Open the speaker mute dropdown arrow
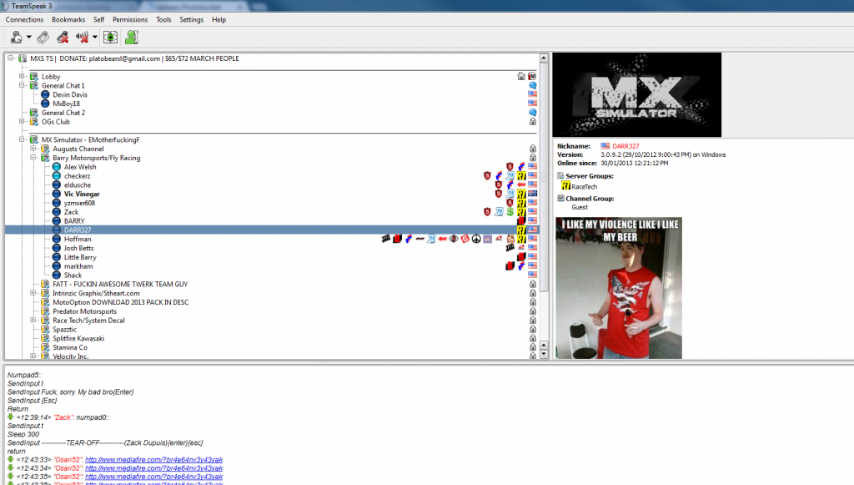Screen dimensions: 854x485 95,37
